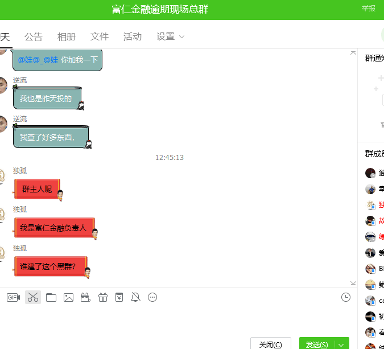
Task: Switch to the 相册 tab
Action: pos(67,37)
